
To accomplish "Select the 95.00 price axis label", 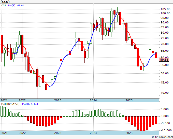I will [165, 18].
